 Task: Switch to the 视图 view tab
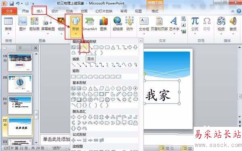click(138, 11)
